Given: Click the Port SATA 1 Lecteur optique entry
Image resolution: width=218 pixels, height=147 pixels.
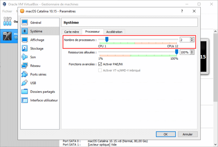Looking at the screenshot, I should 102,145.
